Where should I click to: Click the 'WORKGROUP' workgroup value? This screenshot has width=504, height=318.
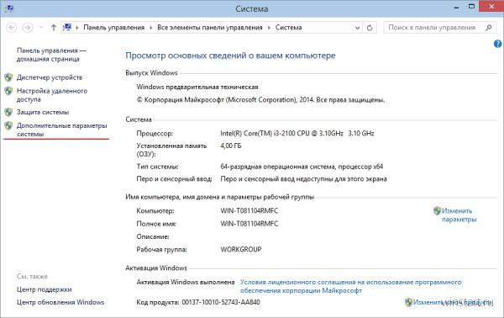click(241, 250)
